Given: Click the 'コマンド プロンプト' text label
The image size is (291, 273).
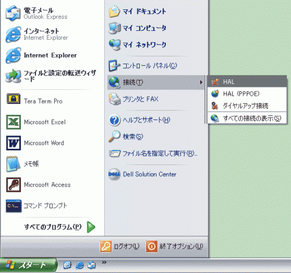Looking at the screenshot, I should (45, 206).
